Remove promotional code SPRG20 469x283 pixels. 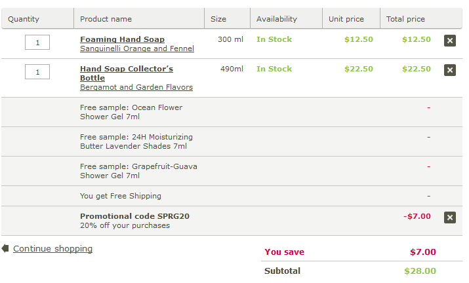(449, 217)
